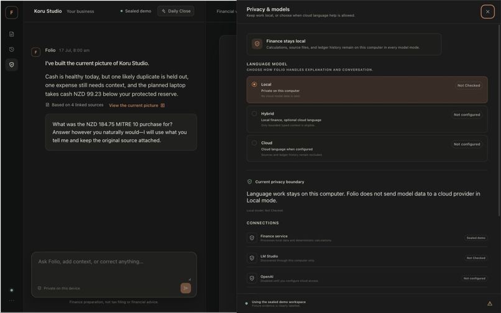The height and width of the screenshot is (313, 501).
Task: Click the 'MITRE 10 purchase' question card
Action: (x=121, y=132)
